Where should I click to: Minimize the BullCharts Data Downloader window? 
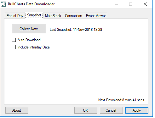click(x=117, y=4)
